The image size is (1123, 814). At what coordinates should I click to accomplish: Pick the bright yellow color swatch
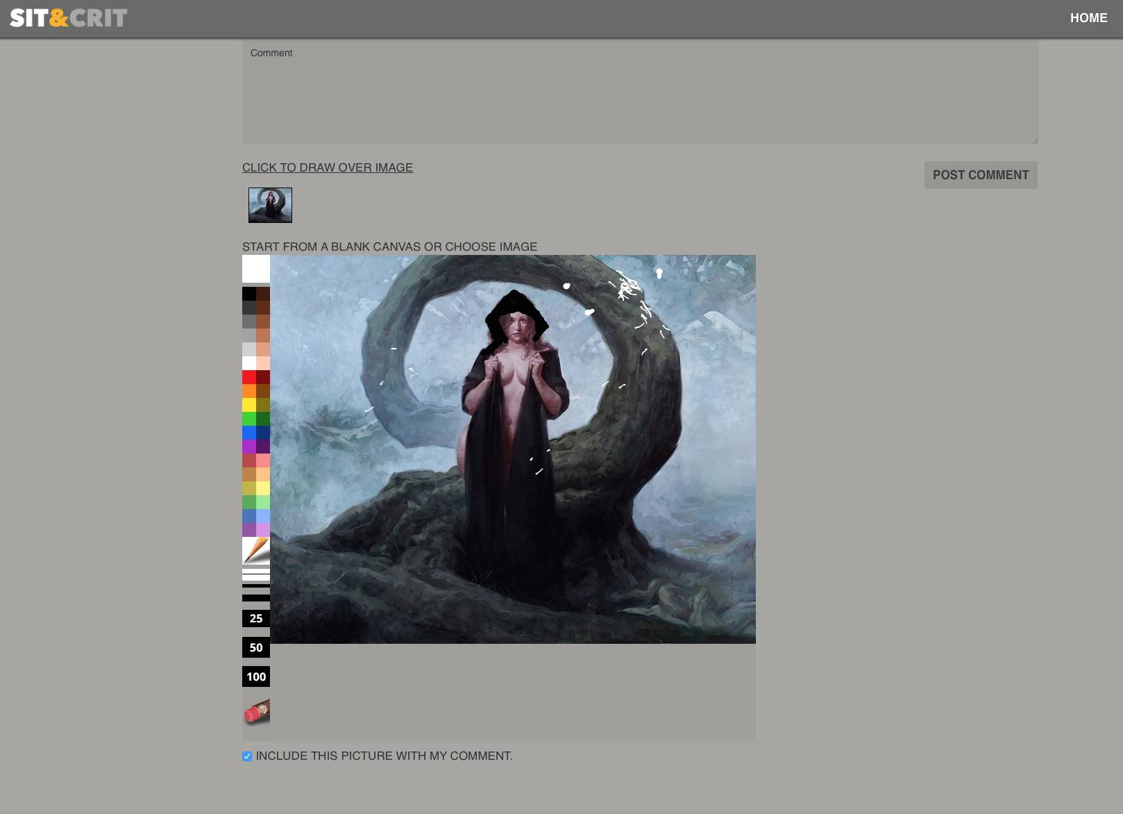[248, 405]
